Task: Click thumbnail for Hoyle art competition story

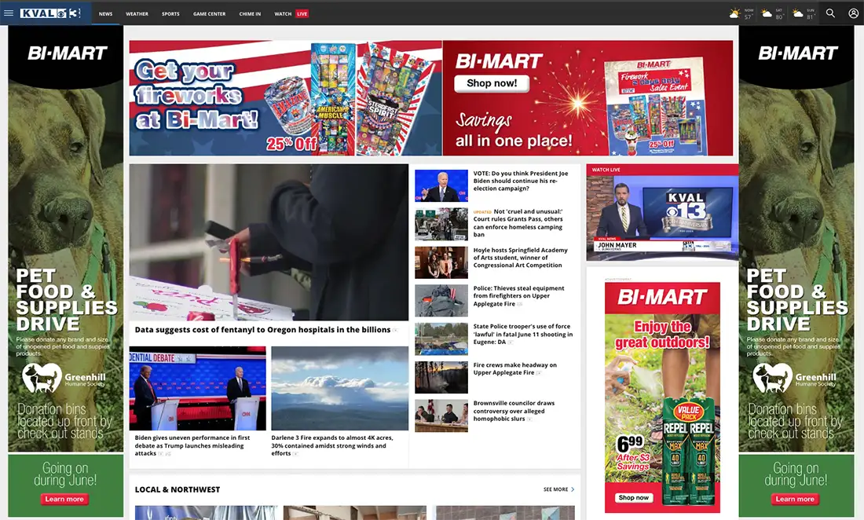Action: [441, 262]
